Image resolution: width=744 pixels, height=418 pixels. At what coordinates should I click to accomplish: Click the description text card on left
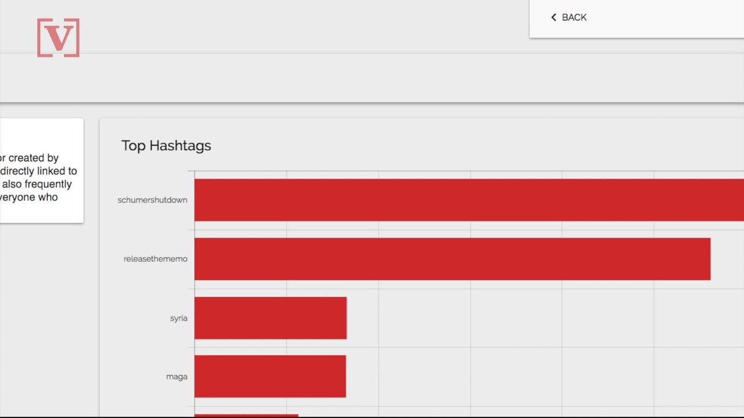41,171
